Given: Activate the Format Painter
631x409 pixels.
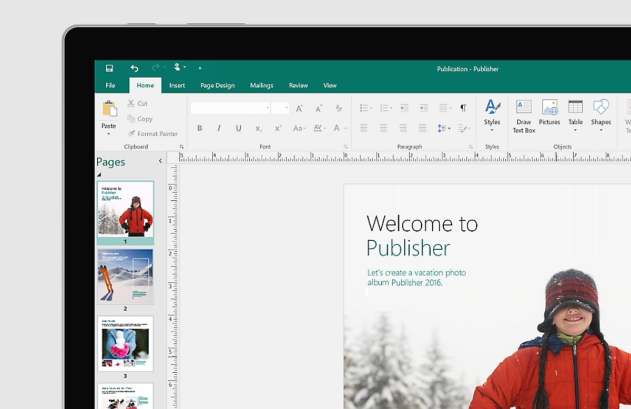Looking at the screenshot, I should pos(153,134).
